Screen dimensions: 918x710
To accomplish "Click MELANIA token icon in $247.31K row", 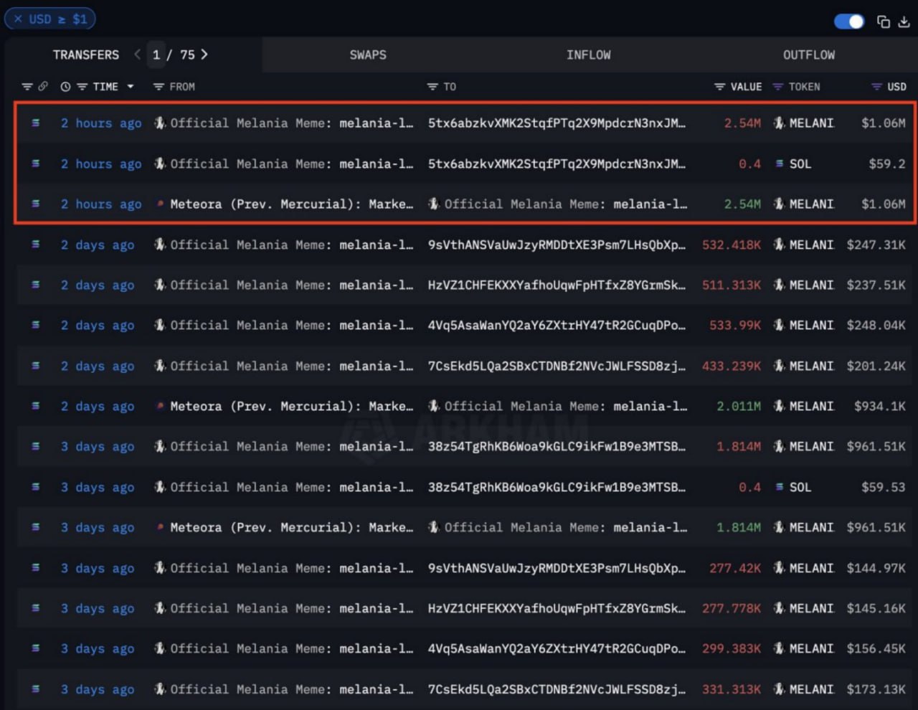I will click(x=779, y=245).
